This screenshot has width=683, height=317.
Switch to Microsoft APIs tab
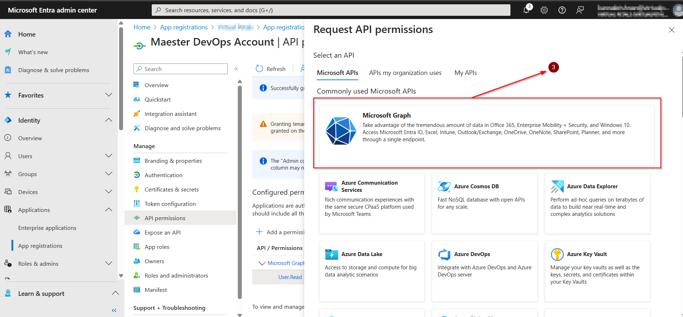[x=338, y=73]
